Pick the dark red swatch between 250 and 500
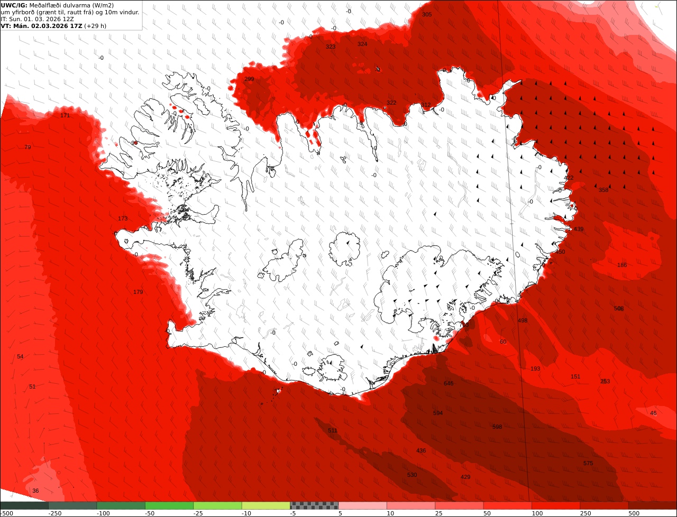This screenshot has height=517, width=677. point(604,505)
